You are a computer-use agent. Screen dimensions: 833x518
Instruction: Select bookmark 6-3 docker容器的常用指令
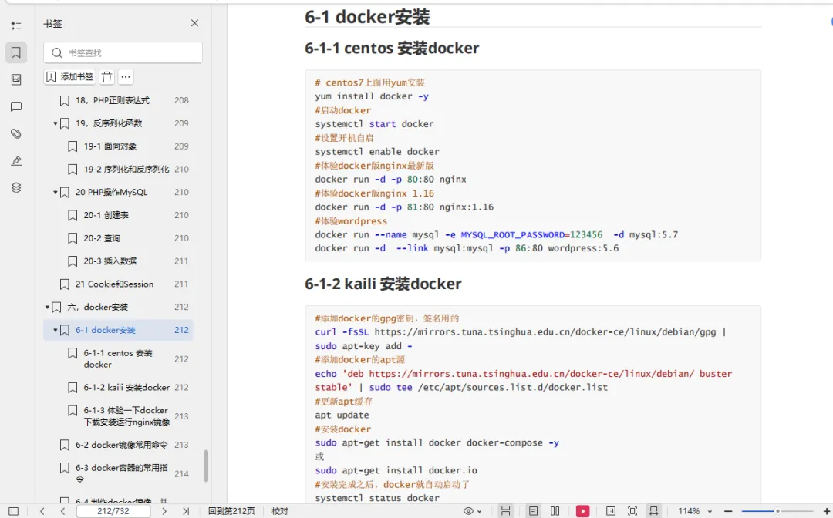coord(121,473)
